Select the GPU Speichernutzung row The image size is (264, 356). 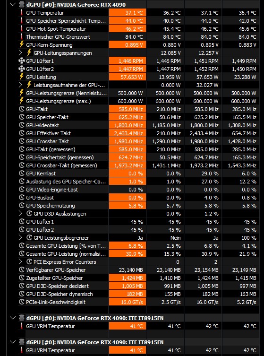pyautogui.click(x=138, y=206)
